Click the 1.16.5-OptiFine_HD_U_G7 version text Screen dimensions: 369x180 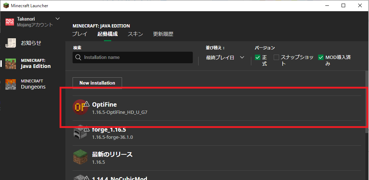point(120,112)
